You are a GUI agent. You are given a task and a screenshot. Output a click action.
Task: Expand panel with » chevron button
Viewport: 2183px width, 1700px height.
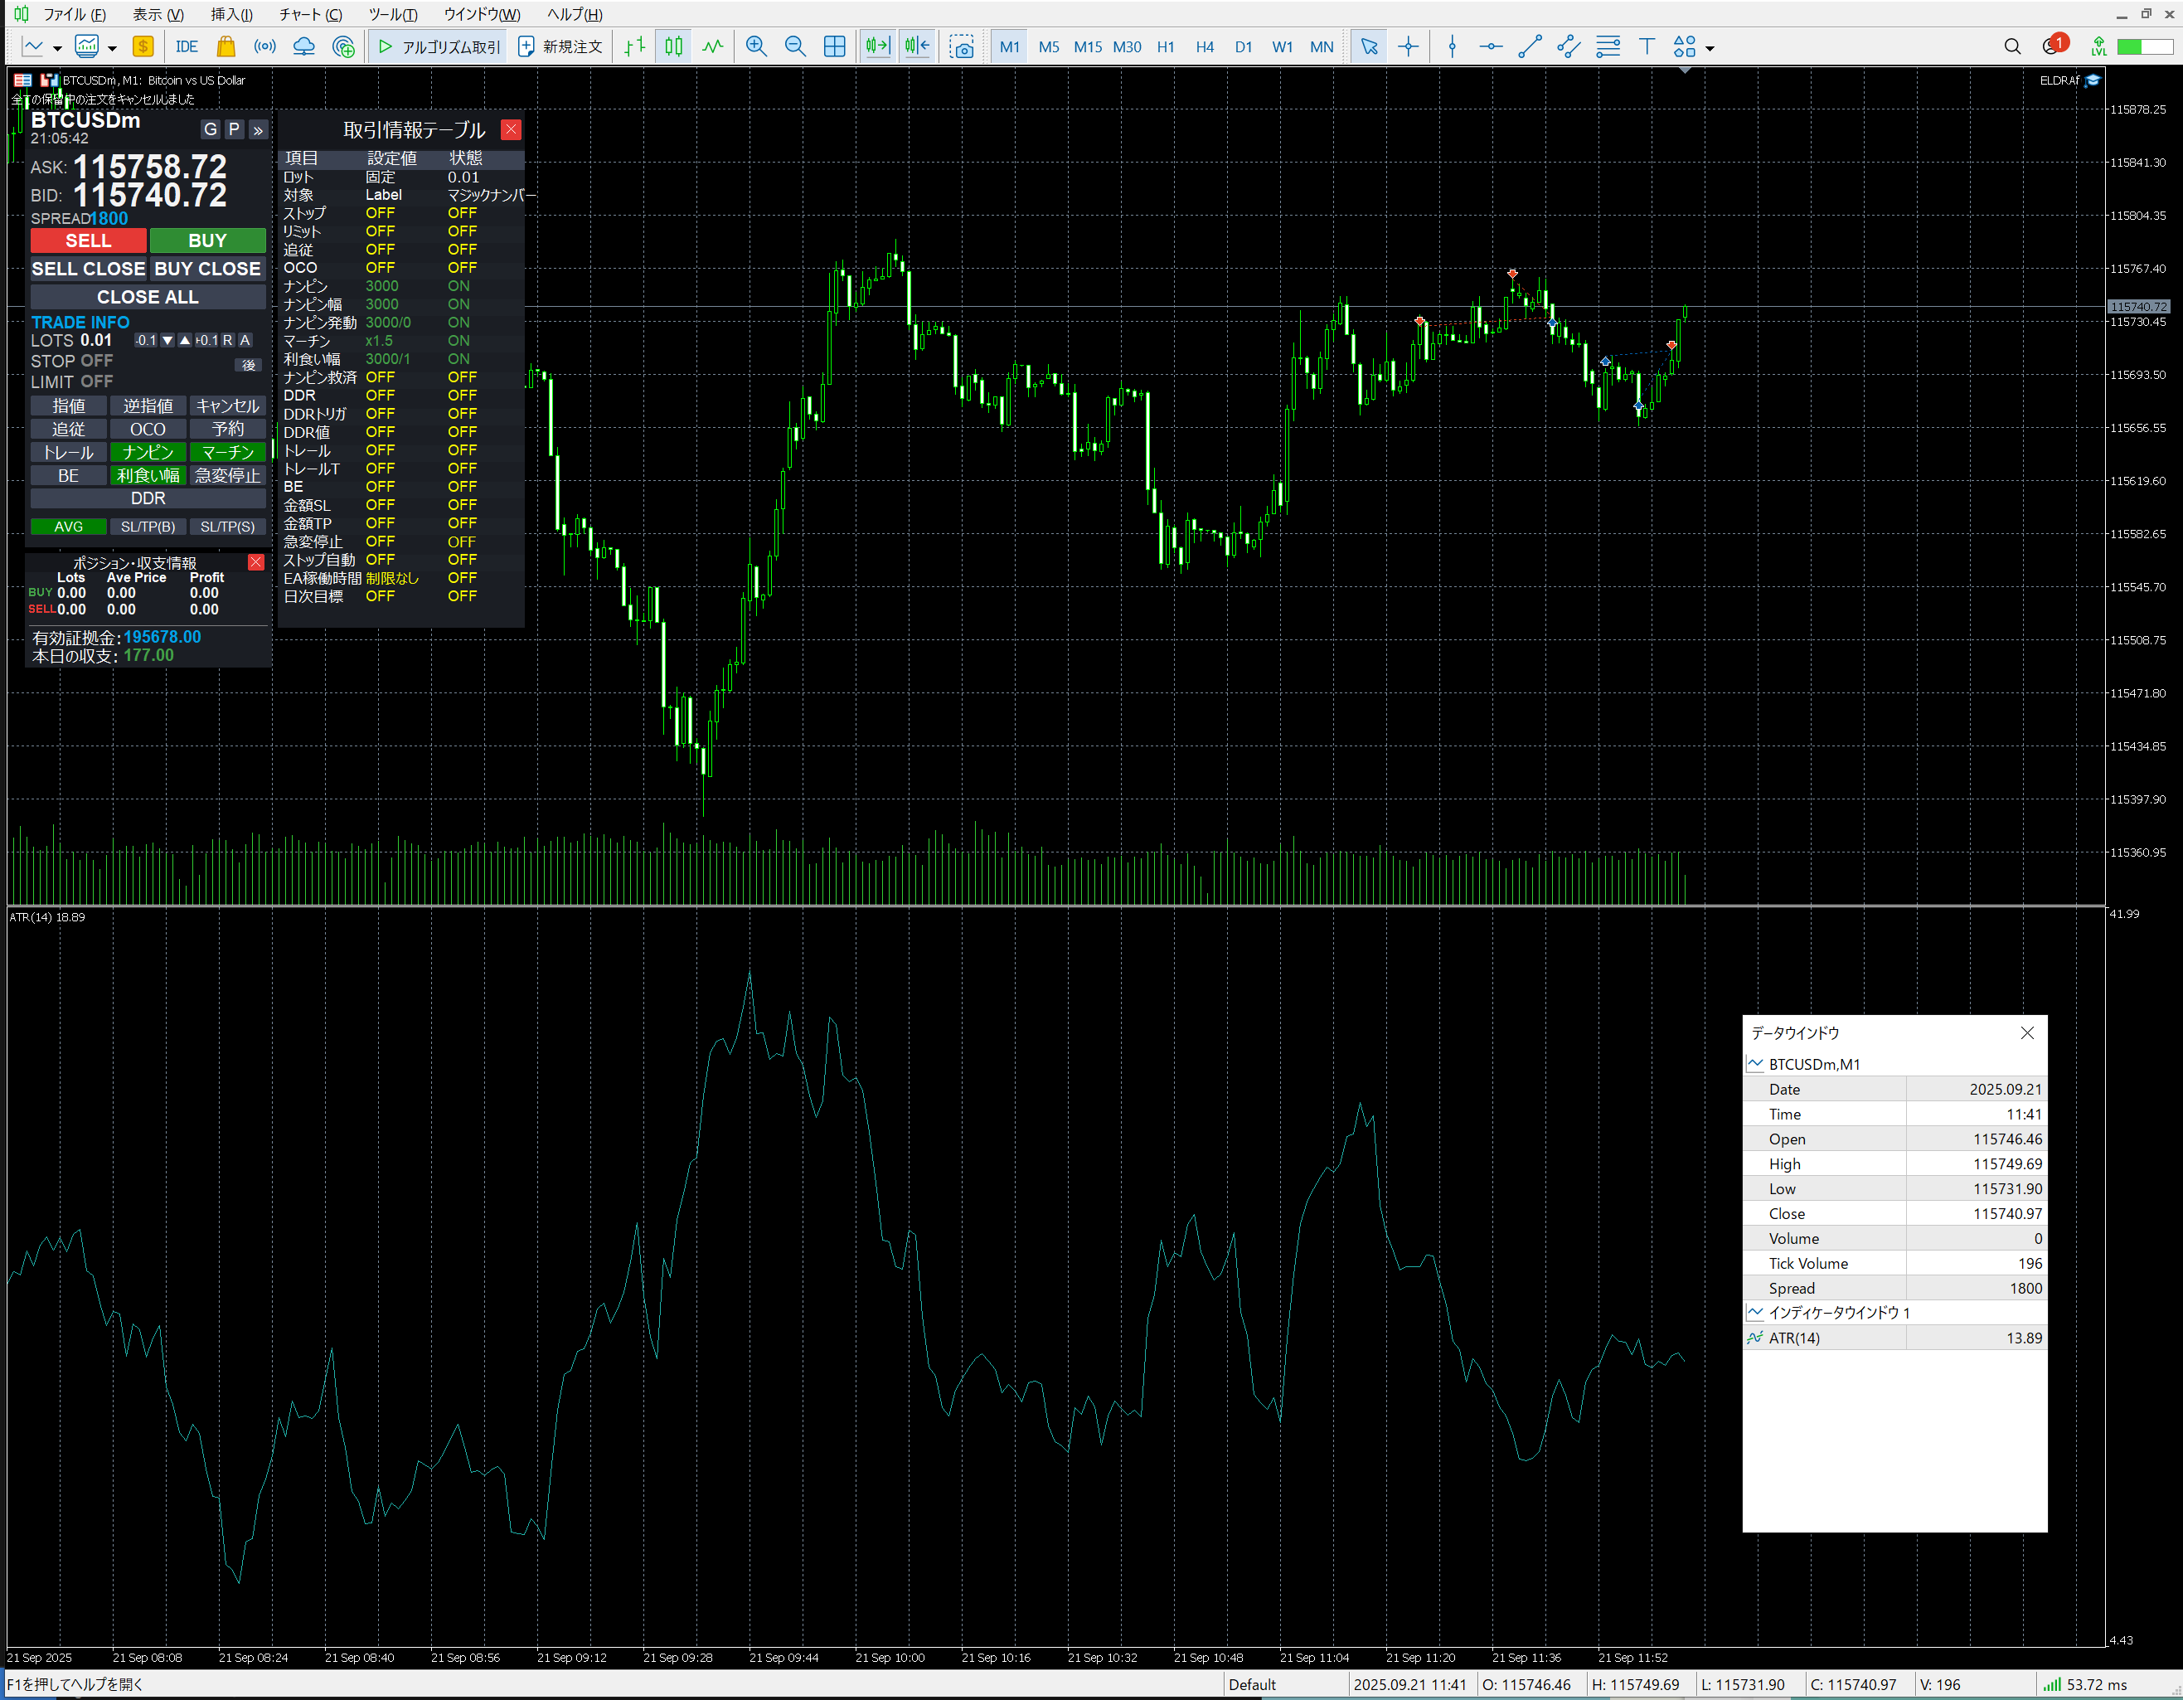pyautogui.click(x=258, y=129)
